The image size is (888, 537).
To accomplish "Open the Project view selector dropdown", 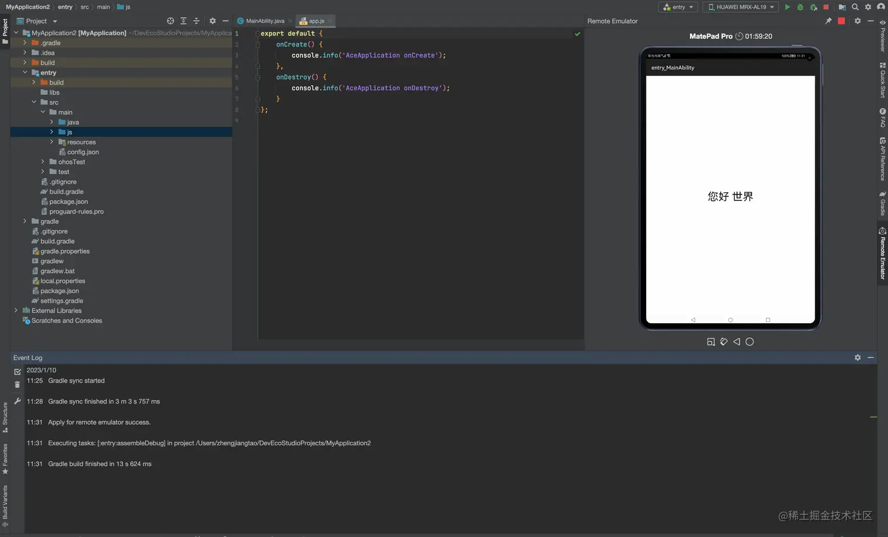I will (37, 21).
